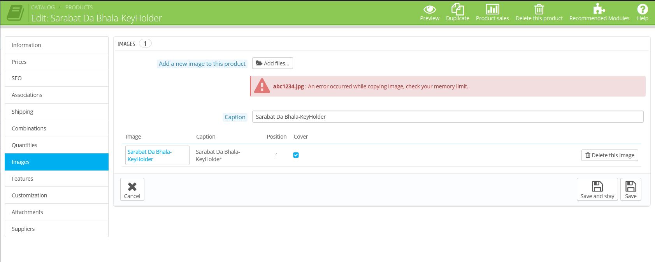The width and height of the screenshot is (655, 262).
Task: Click the Position column header
Action: (277, 137)
